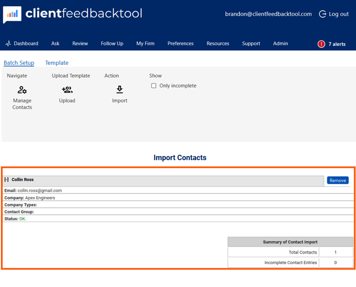Open the Review menu

pos(80,44)
